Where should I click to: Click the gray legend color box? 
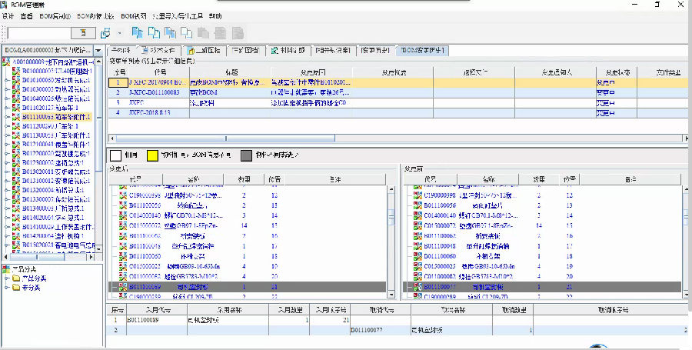pos(246,155)
